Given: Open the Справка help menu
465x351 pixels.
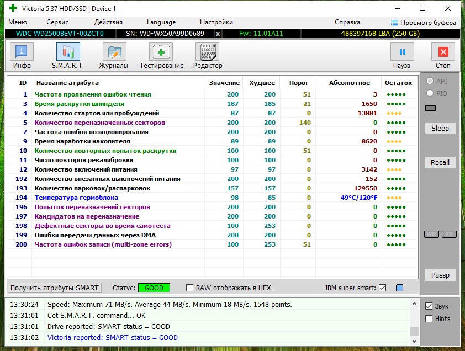Looking at the screenshot, I should point(347,22).
